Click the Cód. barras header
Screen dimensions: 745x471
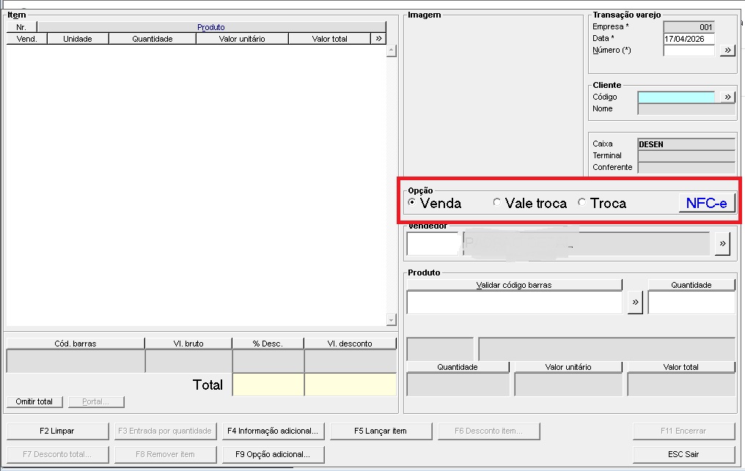[76, 344]
